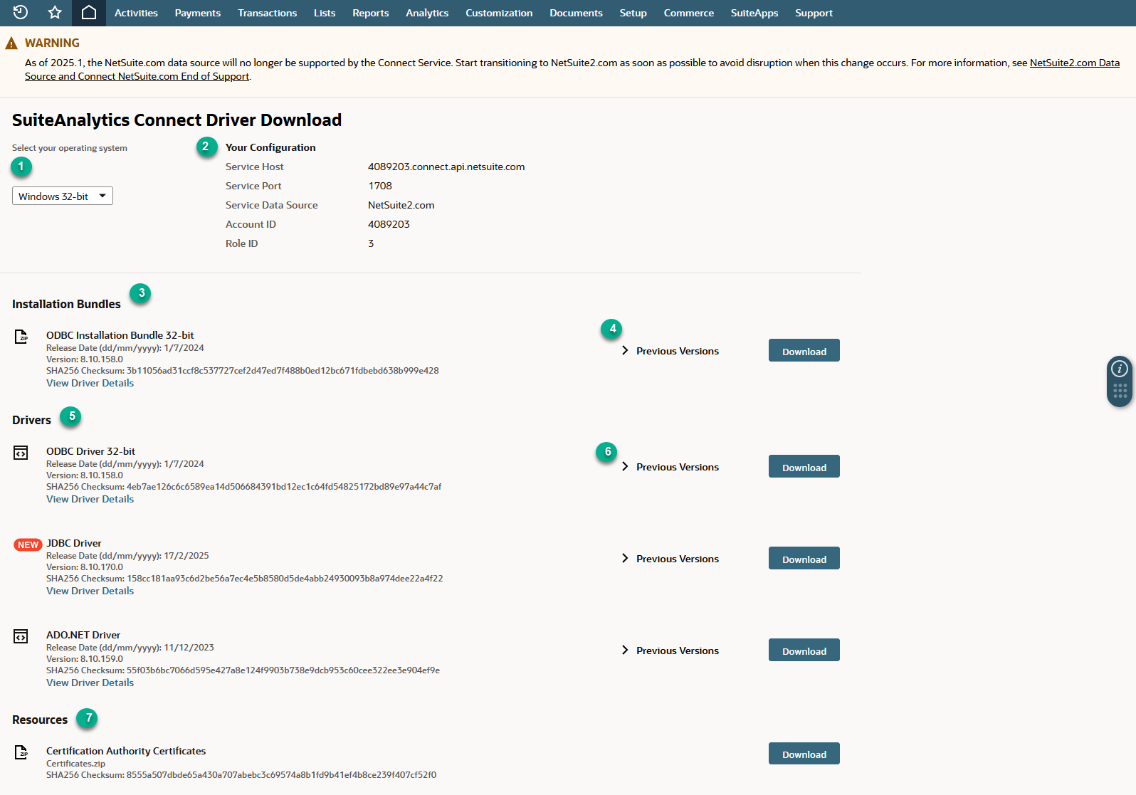Open the Documents menu
1136x795 pixels.
pyautogui.click(x=576, y=13)
